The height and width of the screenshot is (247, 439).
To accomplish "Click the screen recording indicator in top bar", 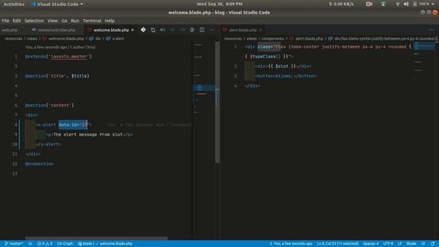I will [x=369, y=4].
